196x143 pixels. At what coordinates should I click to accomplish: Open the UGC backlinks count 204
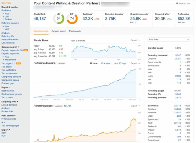click(179, 116)
